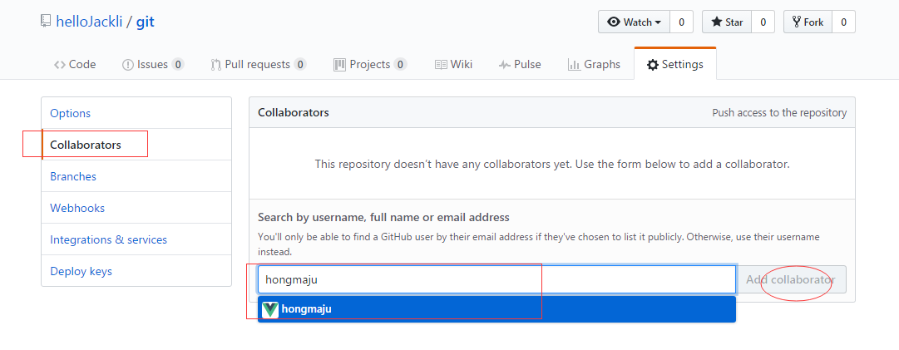This screenshot has width=899, height=350.
Task: Click the pull request icon
Action: (215, 65)
